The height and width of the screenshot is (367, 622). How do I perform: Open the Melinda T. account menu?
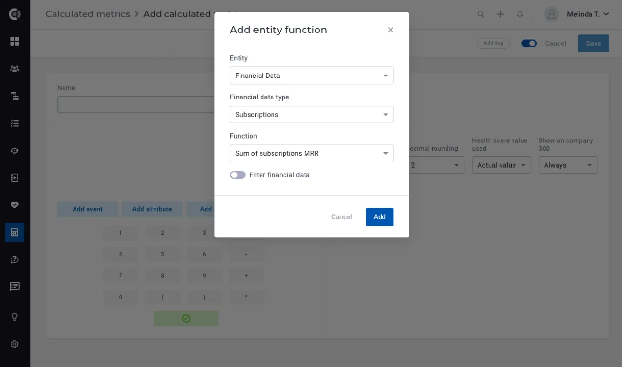[x=588, y=14]
